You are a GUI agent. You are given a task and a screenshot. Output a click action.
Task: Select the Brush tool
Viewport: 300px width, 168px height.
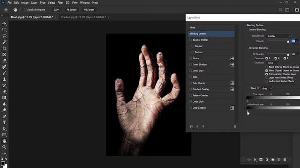(x=4, y=73)
